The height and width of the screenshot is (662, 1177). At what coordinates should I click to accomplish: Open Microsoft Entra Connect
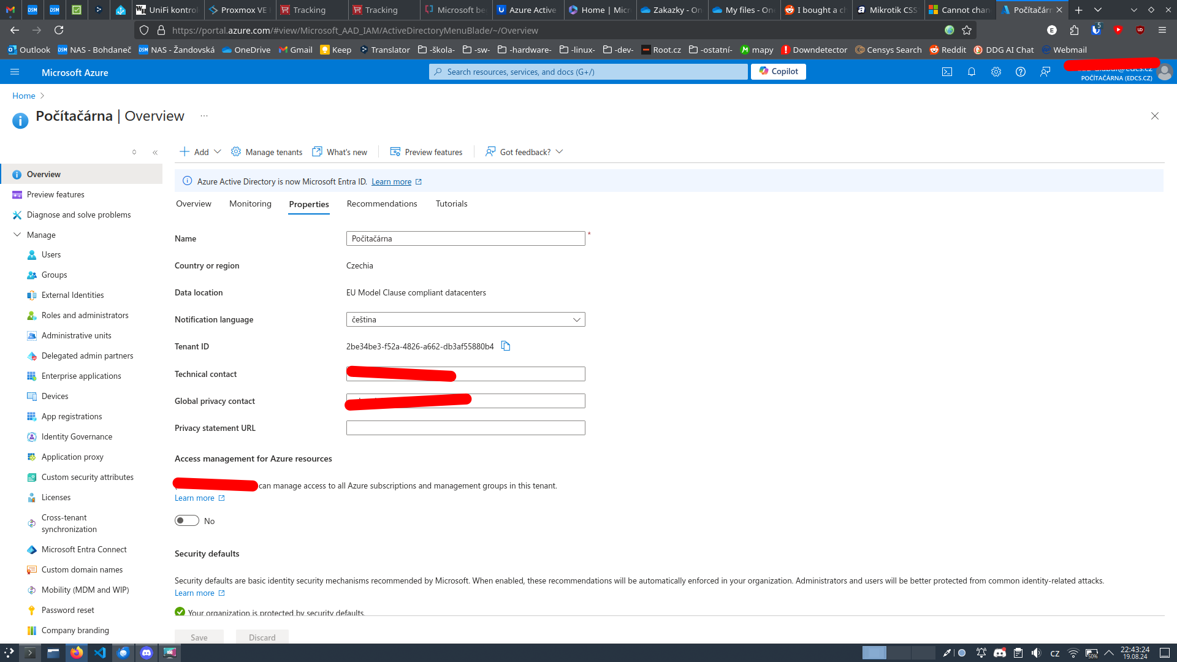pos(84,550)
